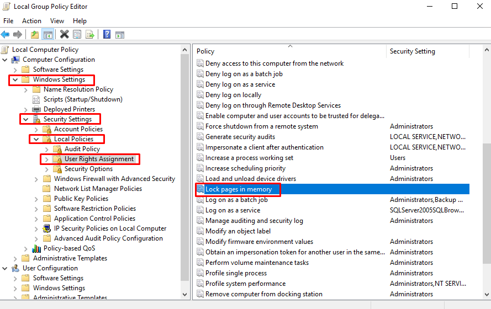The height and width of the screenshot is (309, 491).
Task: Select the Profile system performance policy
Action: 245,284
